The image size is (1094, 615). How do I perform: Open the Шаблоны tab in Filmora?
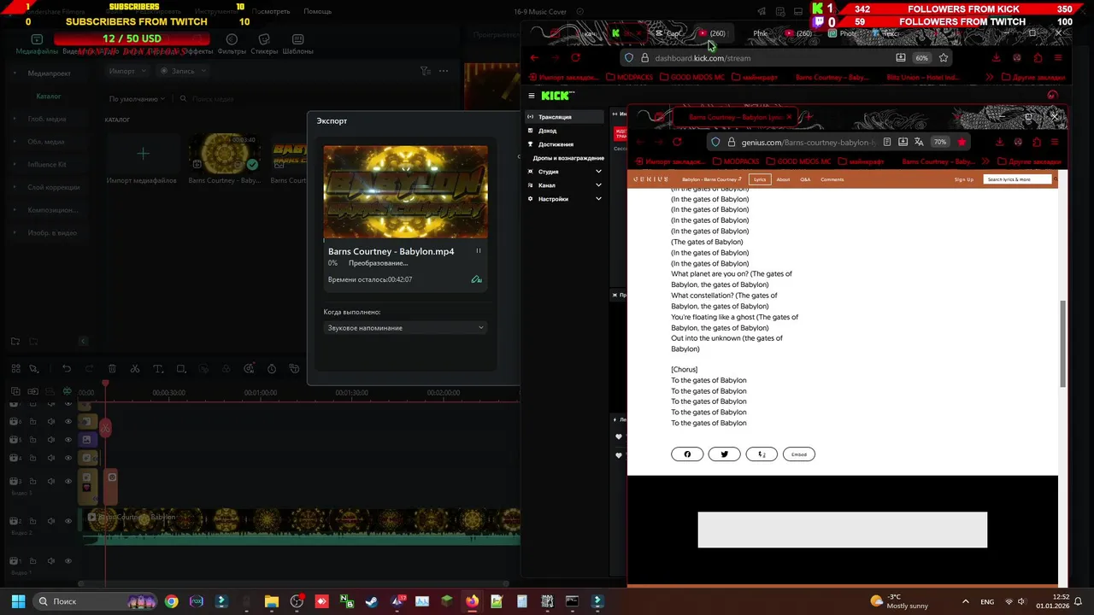pos(298,44)
